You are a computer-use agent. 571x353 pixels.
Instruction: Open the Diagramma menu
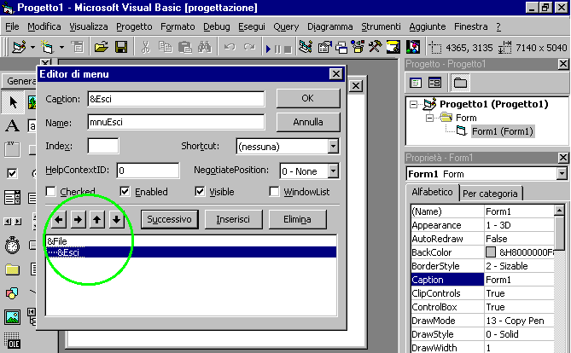point(330,26)
